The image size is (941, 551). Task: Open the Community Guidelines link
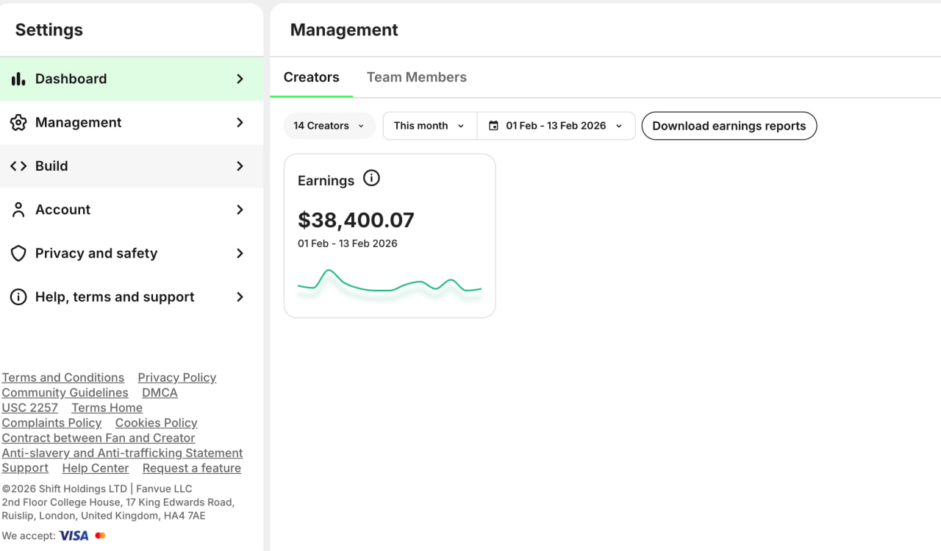click(x=65, y=393)
